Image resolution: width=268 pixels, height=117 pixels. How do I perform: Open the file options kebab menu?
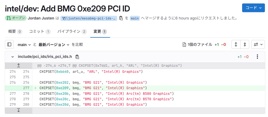point(258,57)
